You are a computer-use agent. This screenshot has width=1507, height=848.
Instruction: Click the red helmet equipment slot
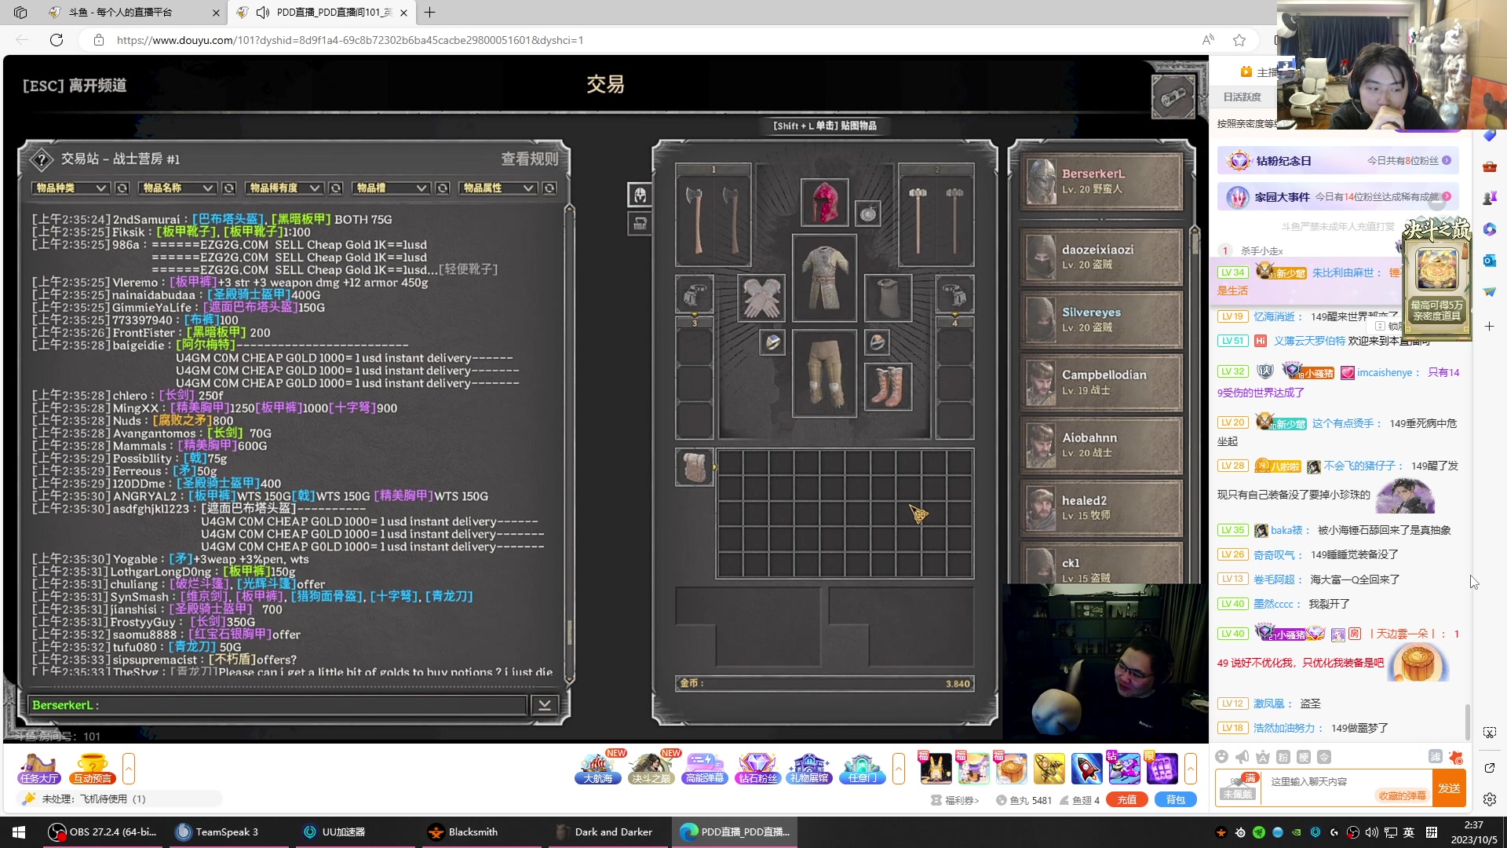click(x=824, y=203)
